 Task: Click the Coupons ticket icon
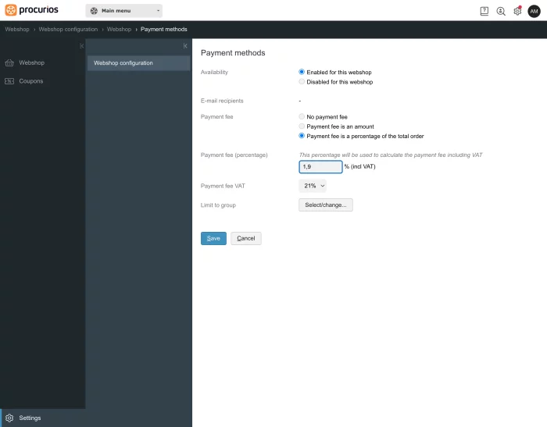click(x=9, y=81)
